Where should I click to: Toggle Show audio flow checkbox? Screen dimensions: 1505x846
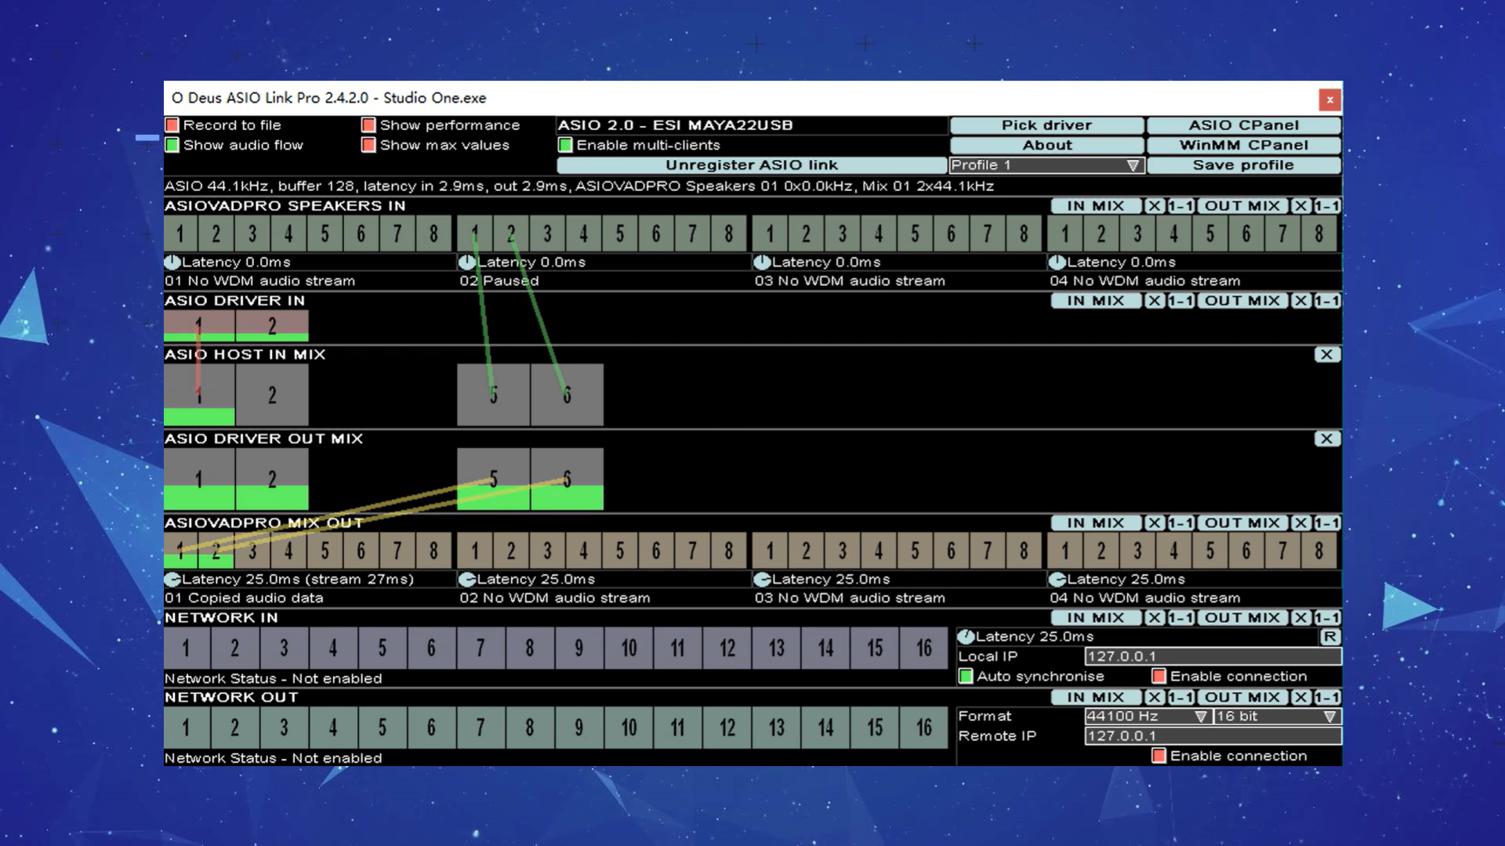[x=172, y=145]
